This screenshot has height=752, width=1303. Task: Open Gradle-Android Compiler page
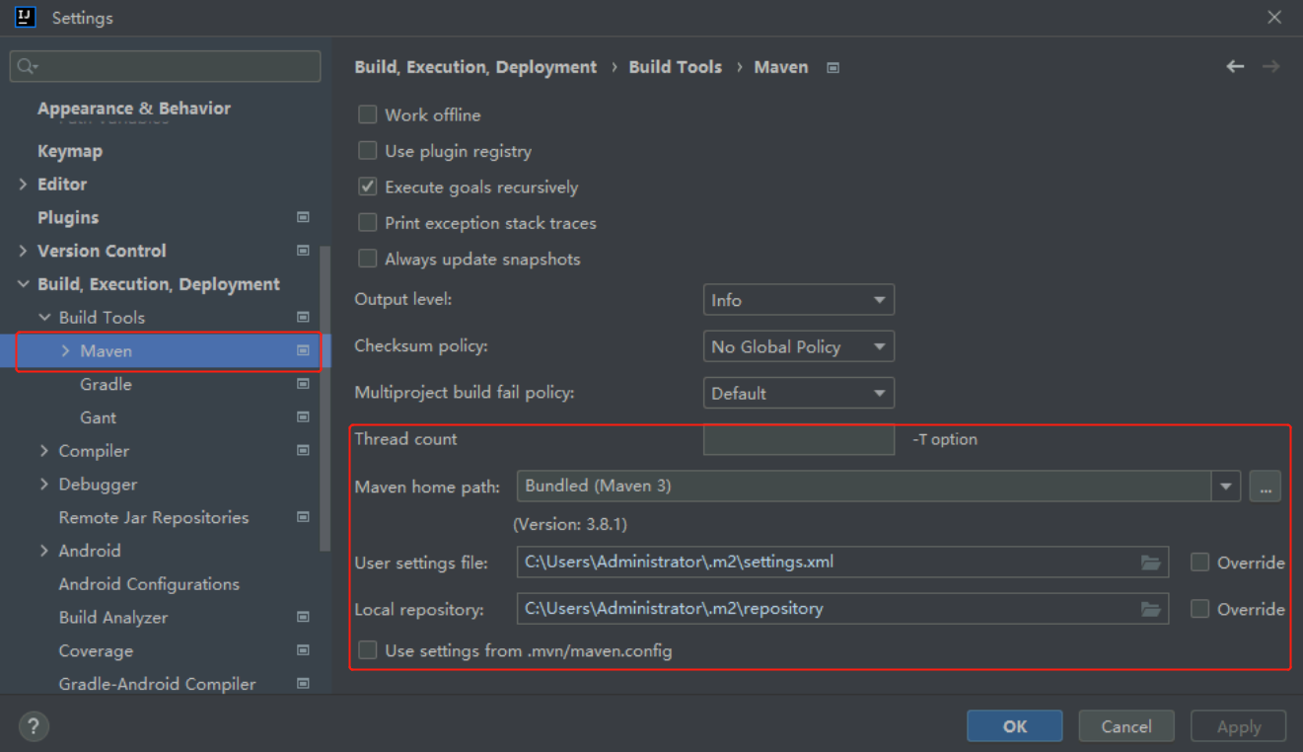coord(157,683)
